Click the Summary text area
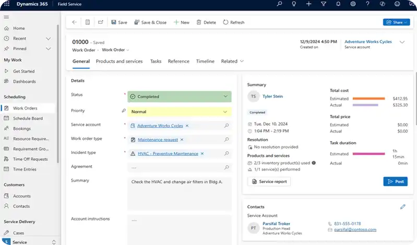 pos(179,194)
